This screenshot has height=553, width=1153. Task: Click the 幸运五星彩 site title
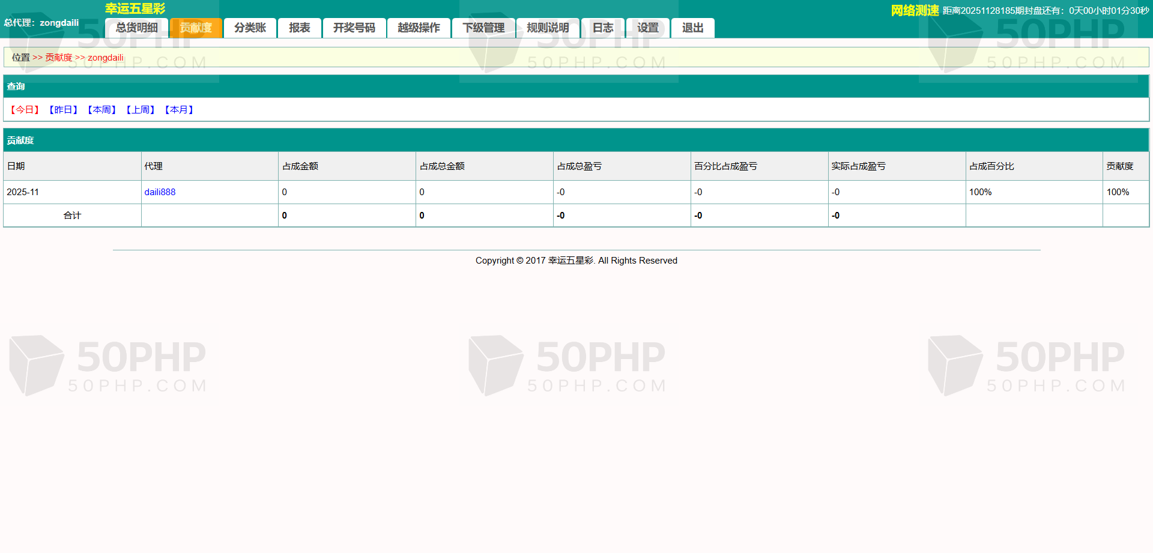135,8
